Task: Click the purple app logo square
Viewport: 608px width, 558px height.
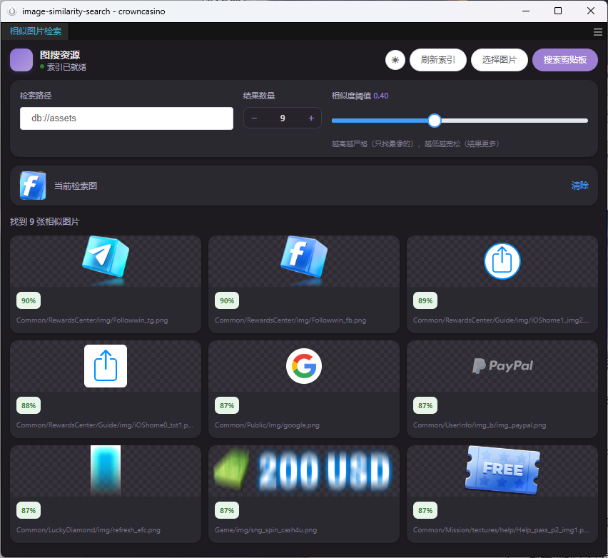Action: (x=21, y=60)
